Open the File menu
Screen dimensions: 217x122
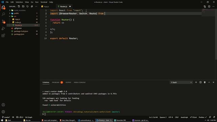7,2
